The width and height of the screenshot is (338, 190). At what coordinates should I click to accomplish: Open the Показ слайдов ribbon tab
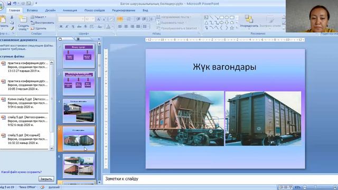[95, 10]
